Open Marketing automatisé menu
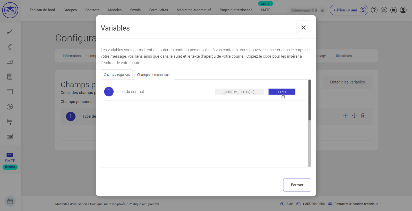 pyautogui.click(x=194, y=10)
